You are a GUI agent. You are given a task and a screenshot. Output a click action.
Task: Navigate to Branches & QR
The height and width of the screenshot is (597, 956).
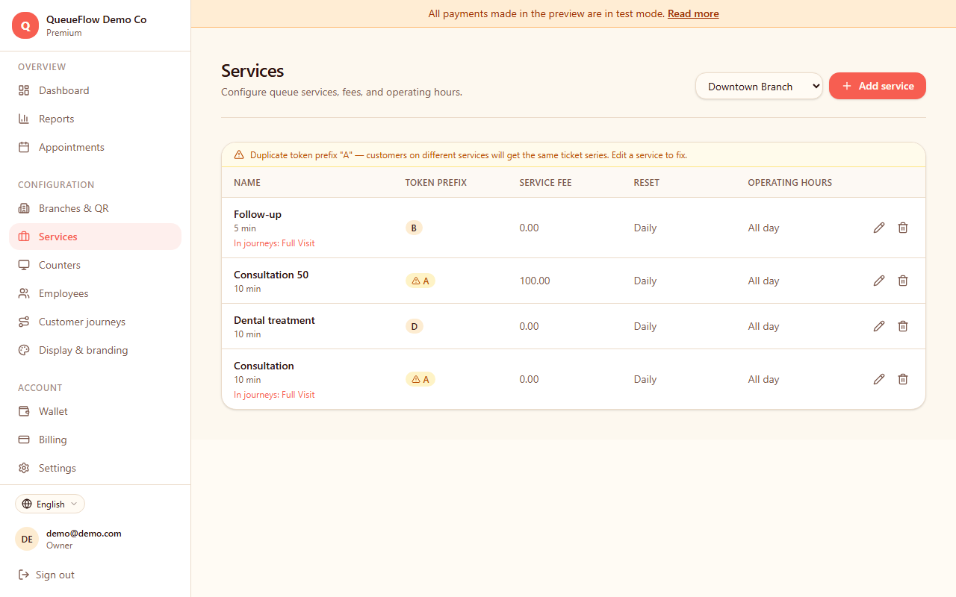(x=95, y=208)
